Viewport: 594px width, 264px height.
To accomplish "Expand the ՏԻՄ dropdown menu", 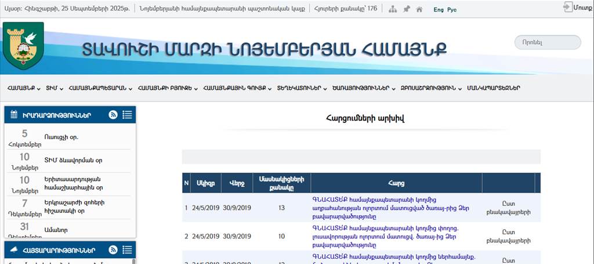I will tap(54, 88).
